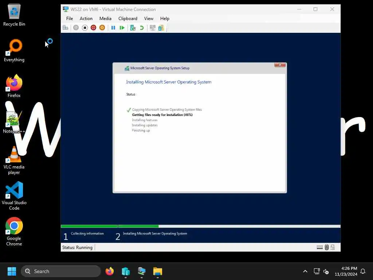The width and height of the screenshot is (373, 280).
Task: Open Hyper-V Manager from the taskbar
Action: tap(126, 271)
